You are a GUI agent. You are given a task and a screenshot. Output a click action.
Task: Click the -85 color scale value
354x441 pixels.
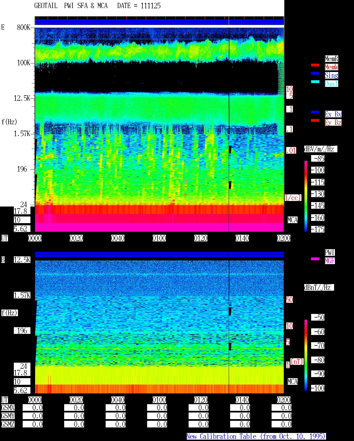tap(318, 158)
